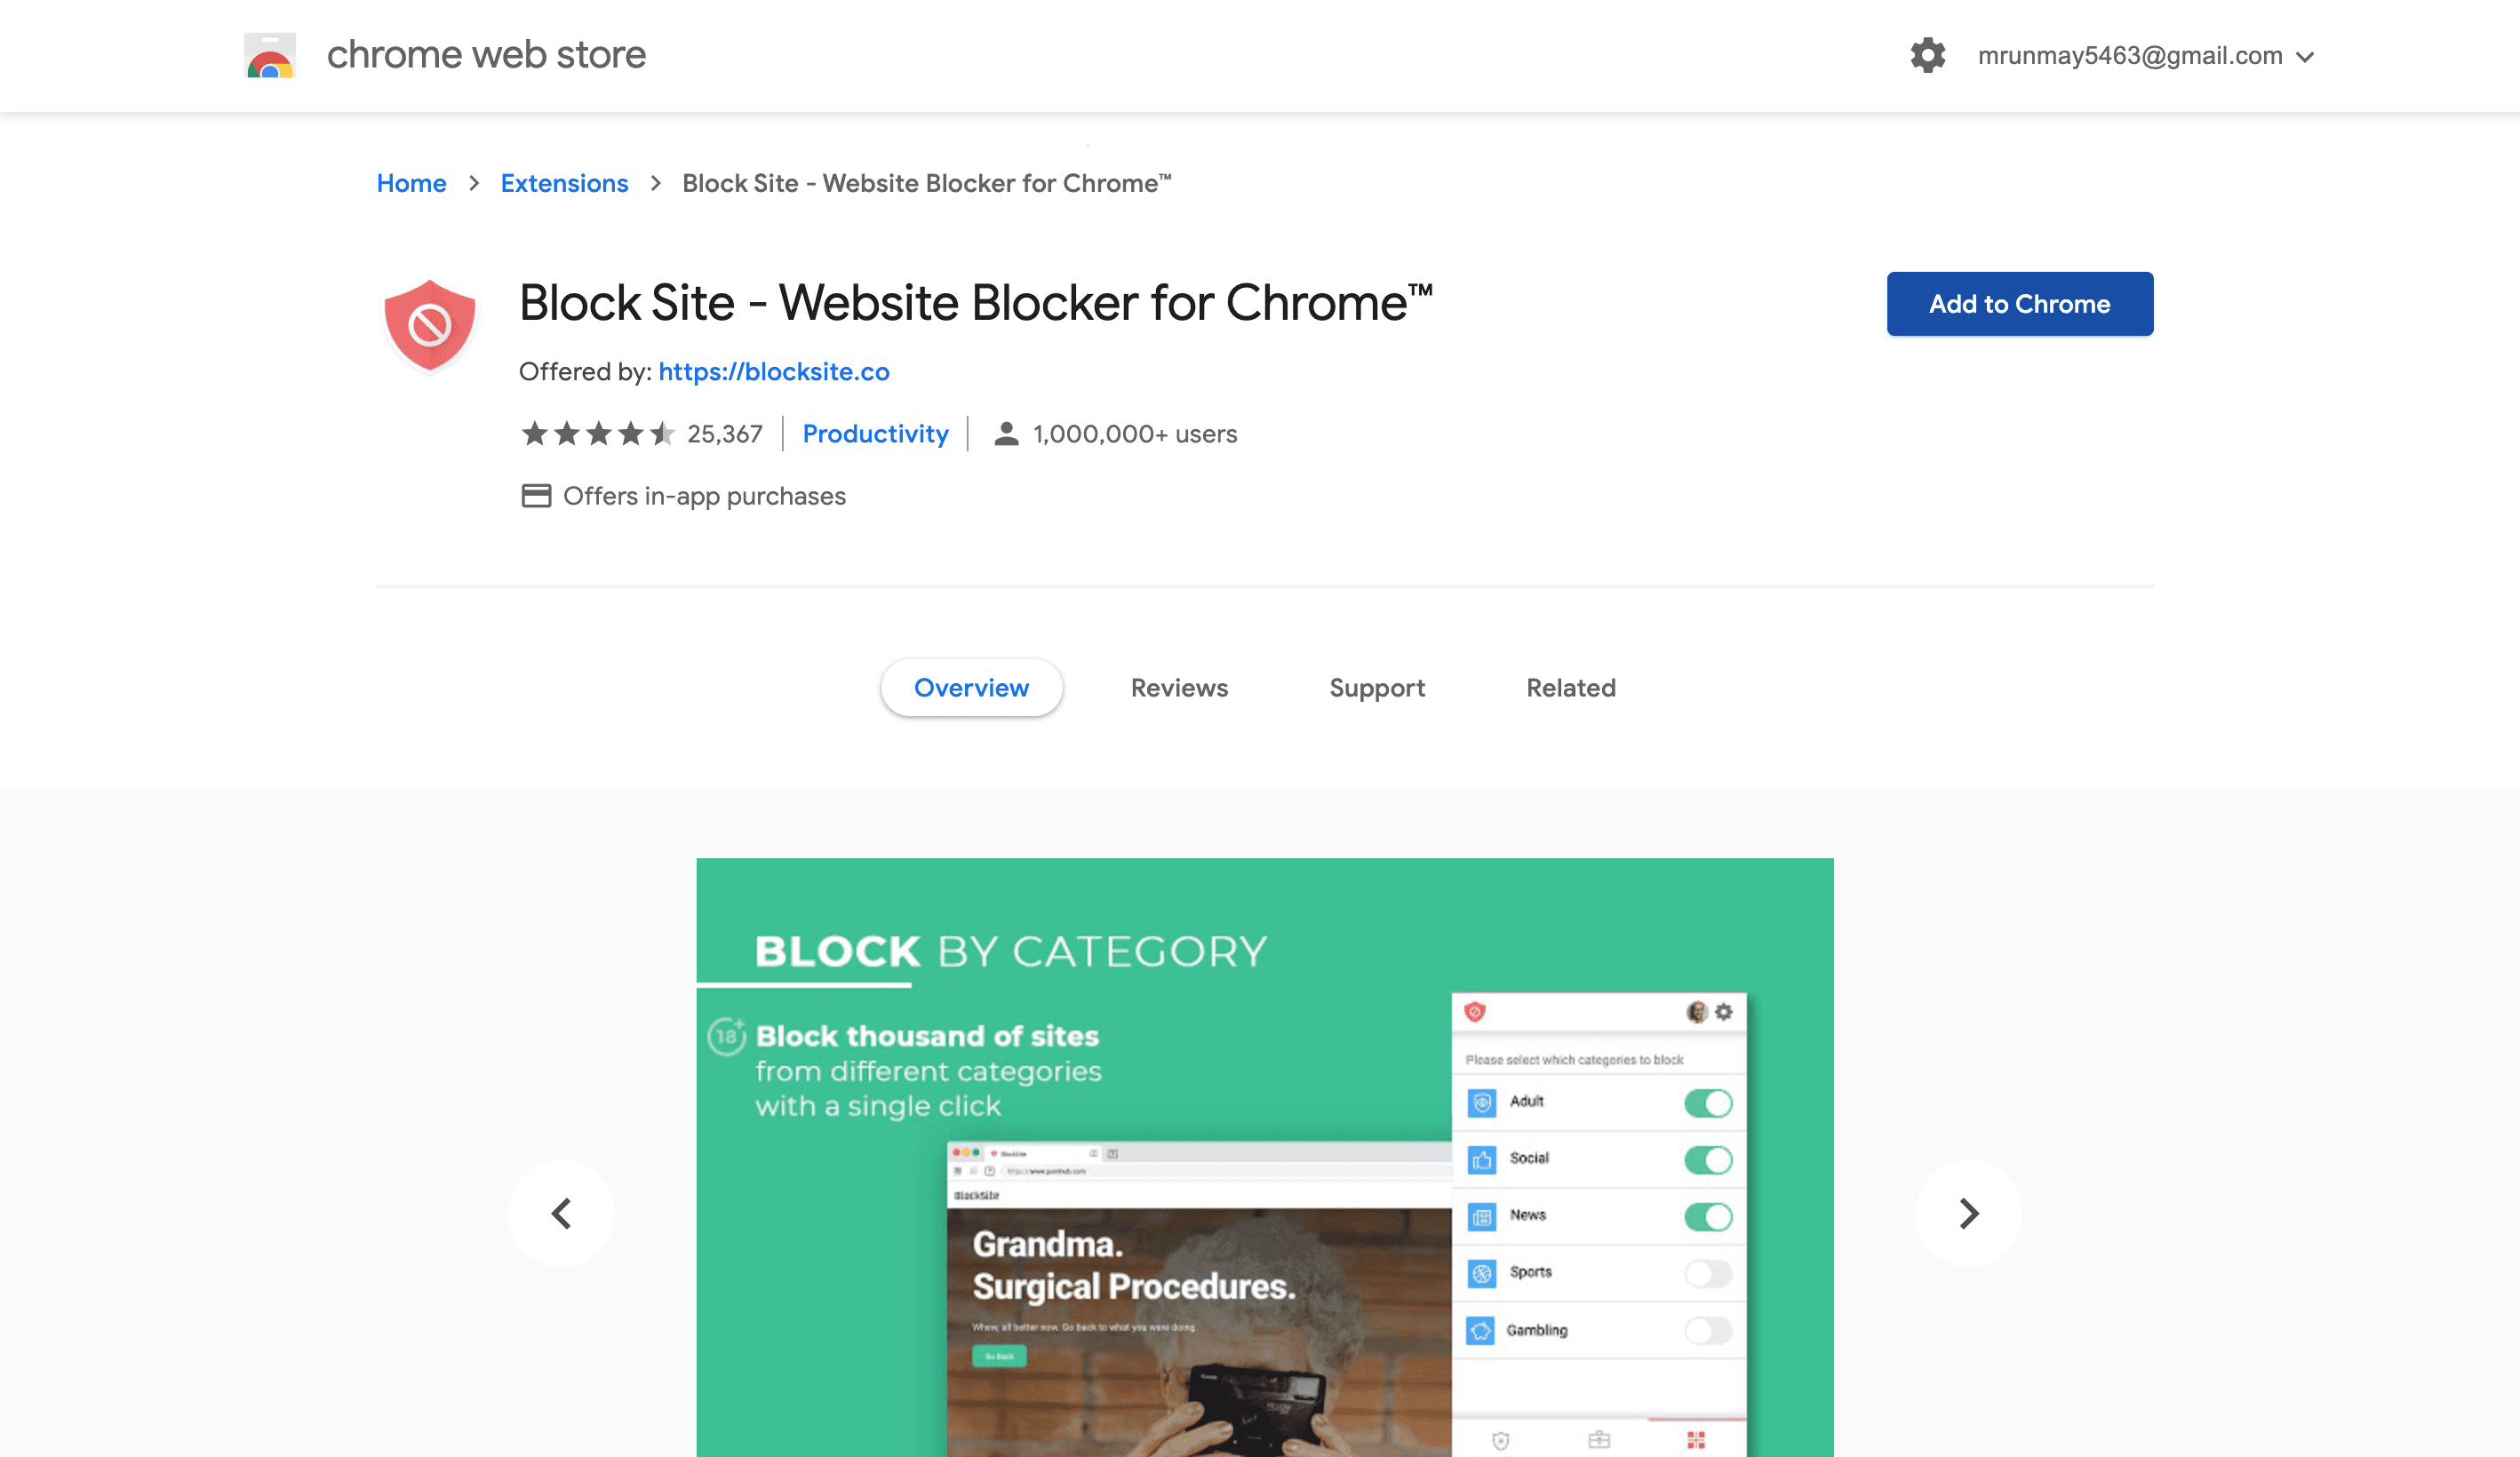
Task: Select the Overview tab
Action: click(x=971, y=687)
